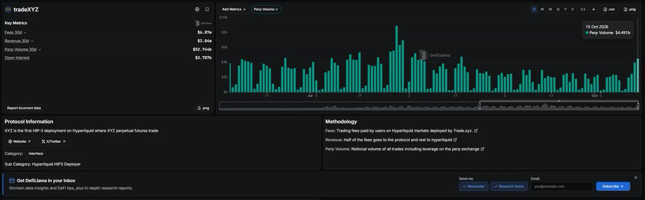Click the email input field
The image size is (645, 200).
click(562, 187)
